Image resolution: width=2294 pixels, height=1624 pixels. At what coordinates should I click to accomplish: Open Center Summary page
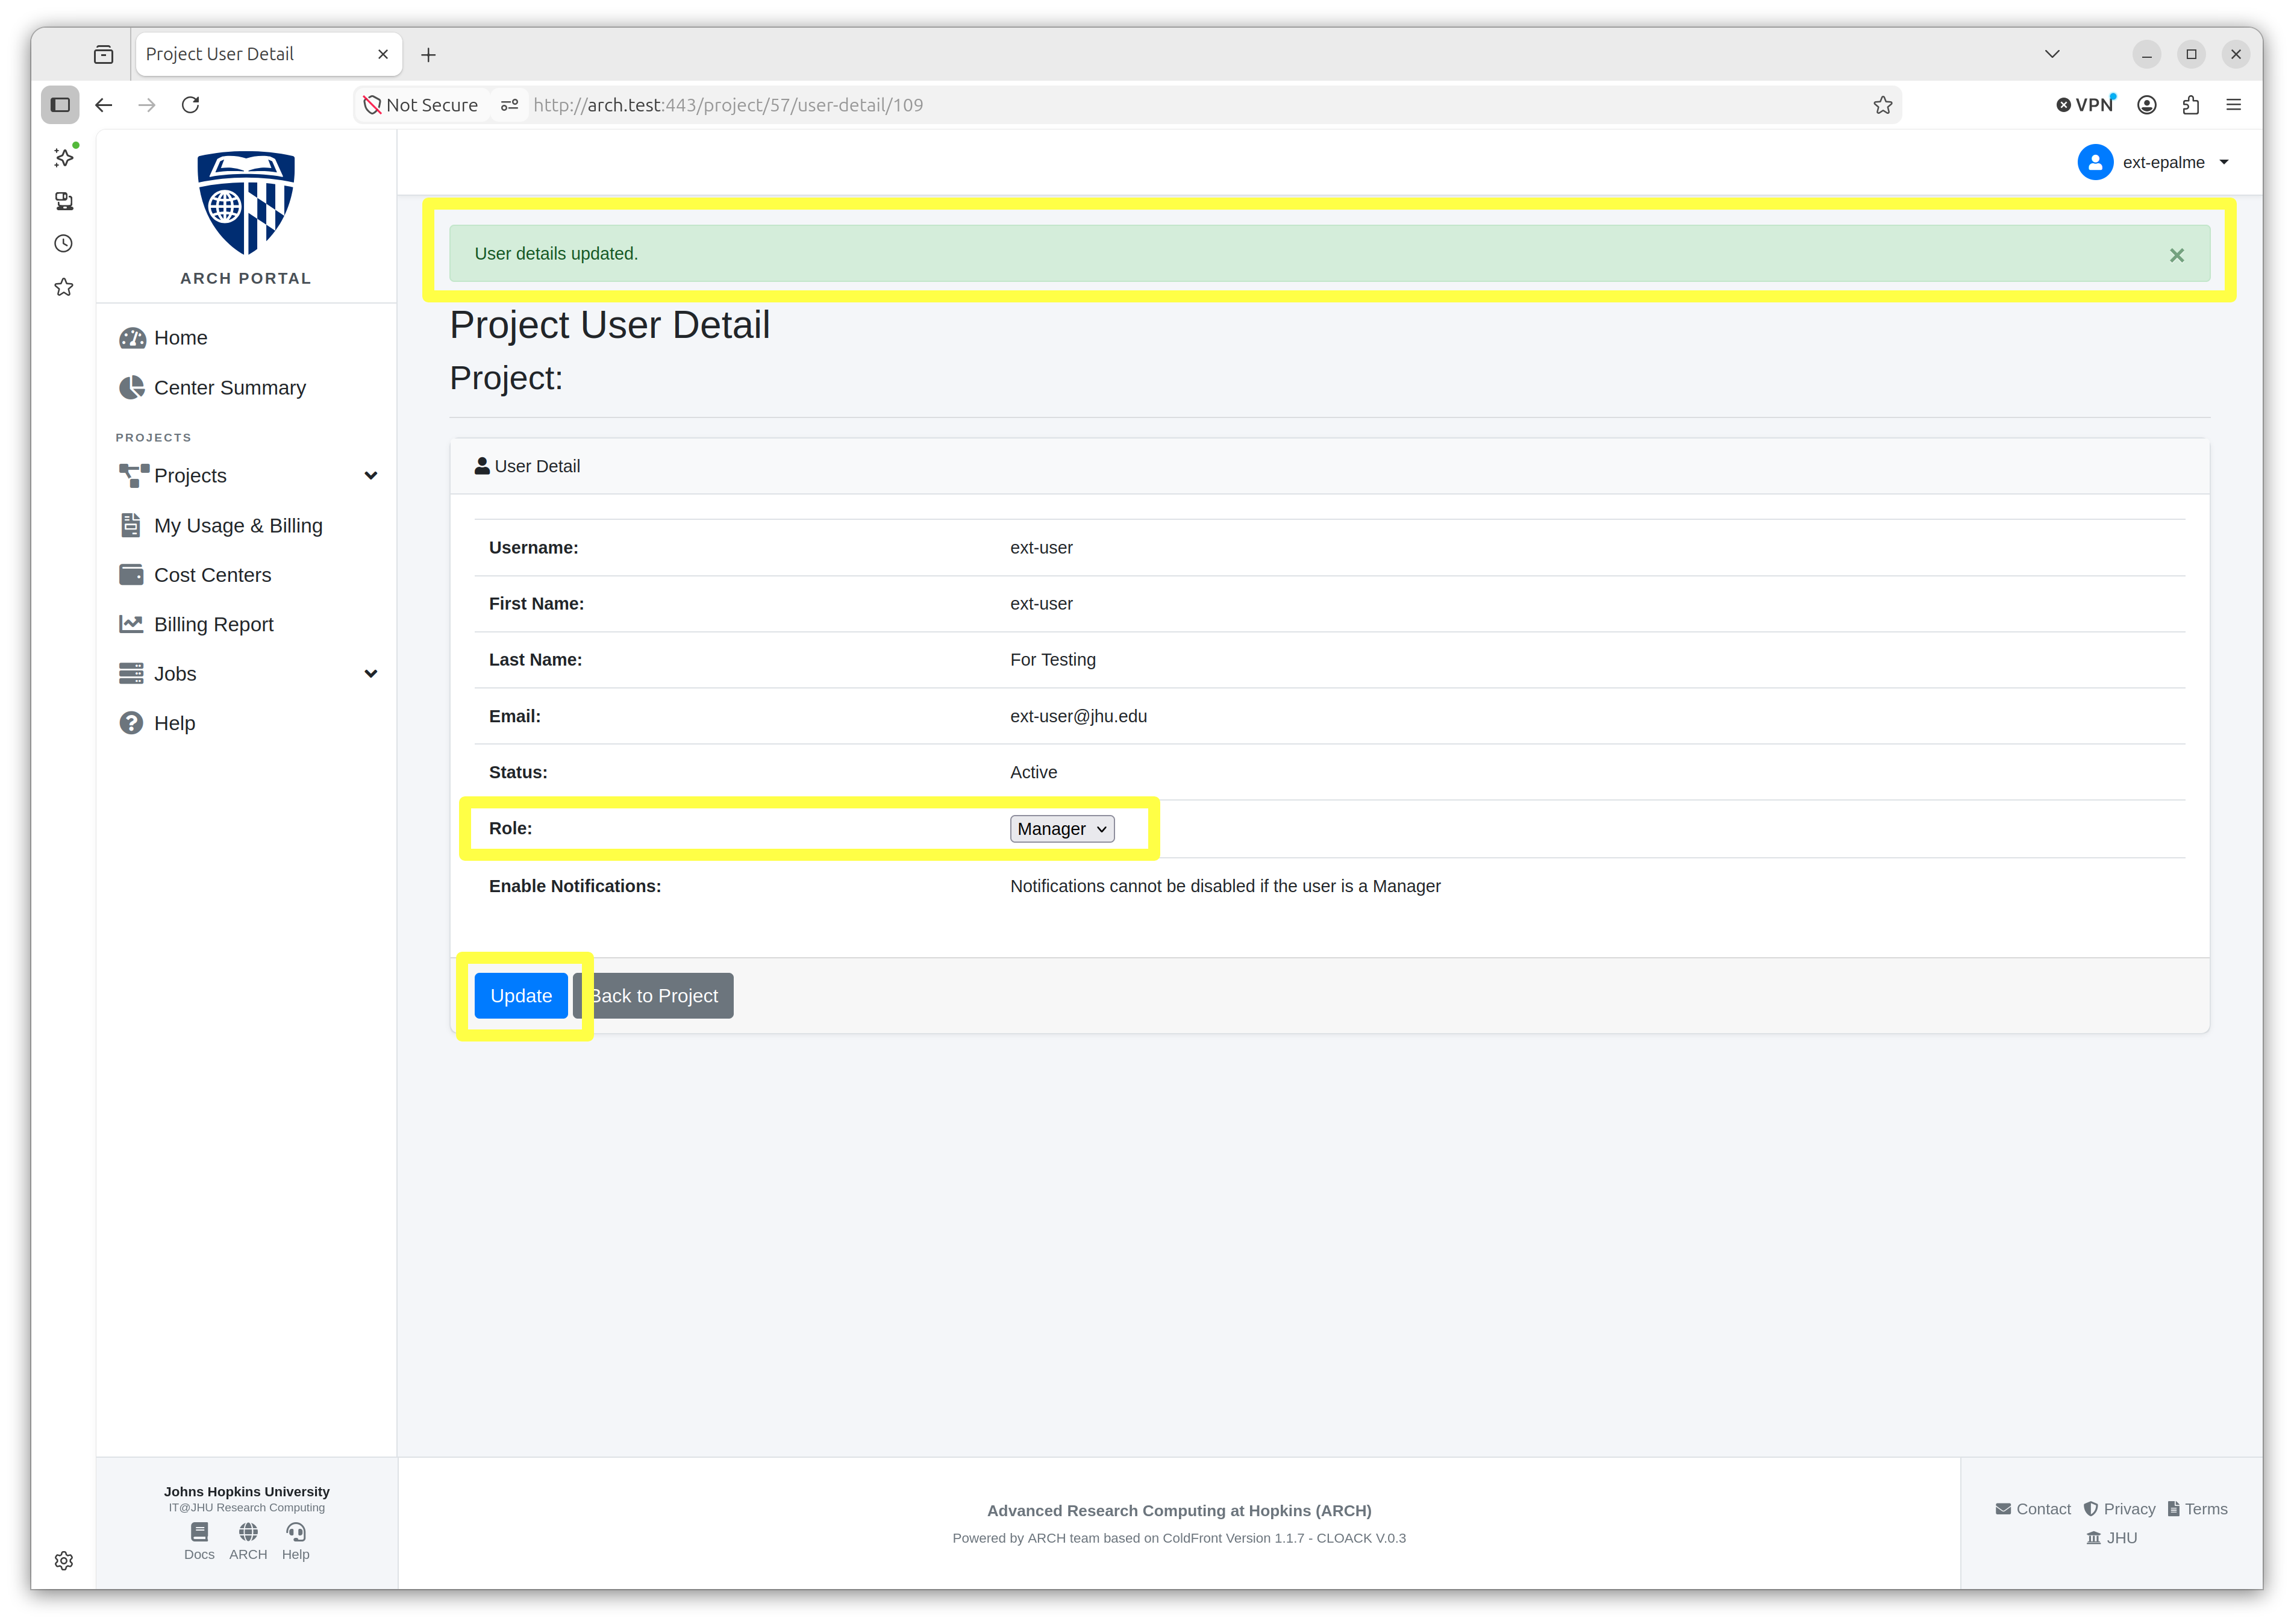[x=230, y=388]
